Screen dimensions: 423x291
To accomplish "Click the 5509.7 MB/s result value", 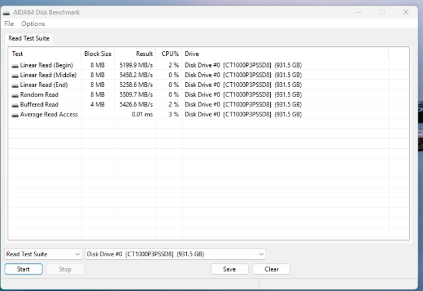I will coord(136,95).
